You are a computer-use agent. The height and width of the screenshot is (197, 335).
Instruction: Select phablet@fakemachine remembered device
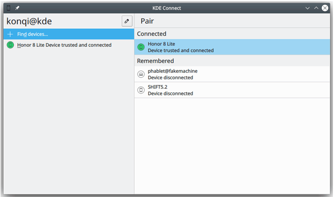coord(232,74)
